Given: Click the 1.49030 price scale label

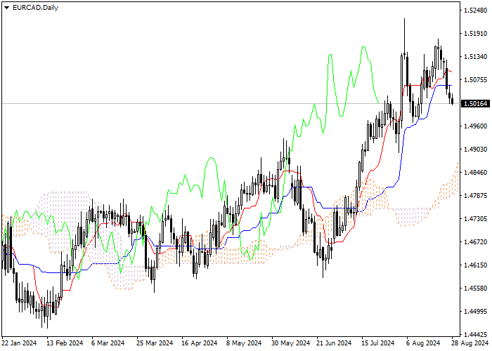Looking at the screenshot, I should (475, 149).
